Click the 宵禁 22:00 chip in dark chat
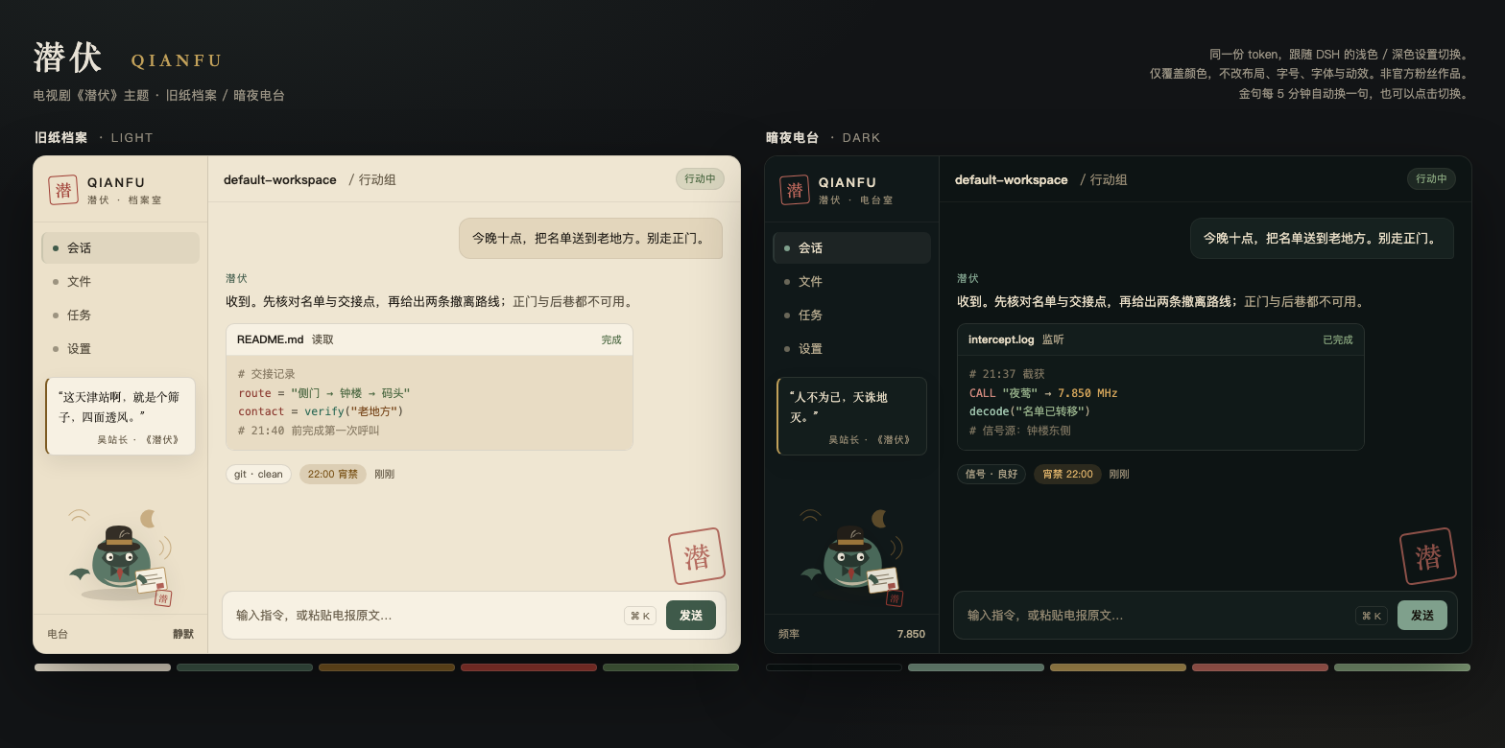Screen dimensions: 1505x748 coord(1067,474)
